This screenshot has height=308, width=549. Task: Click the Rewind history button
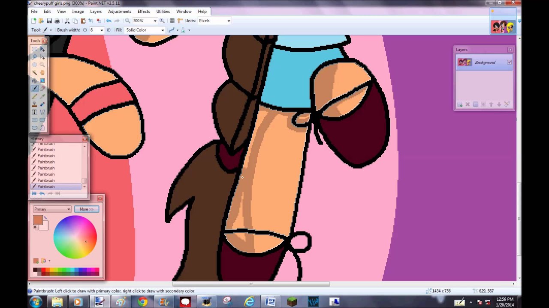point(34,193)
